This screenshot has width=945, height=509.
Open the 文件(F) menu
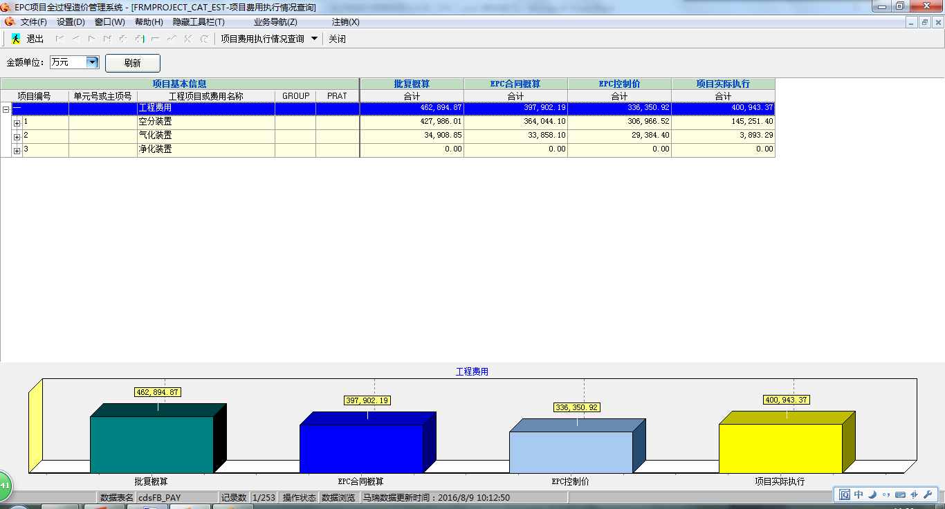tap(34, 22)
